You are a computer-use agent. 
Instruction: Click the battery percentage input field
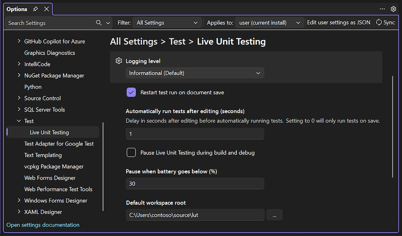[195, 184]
